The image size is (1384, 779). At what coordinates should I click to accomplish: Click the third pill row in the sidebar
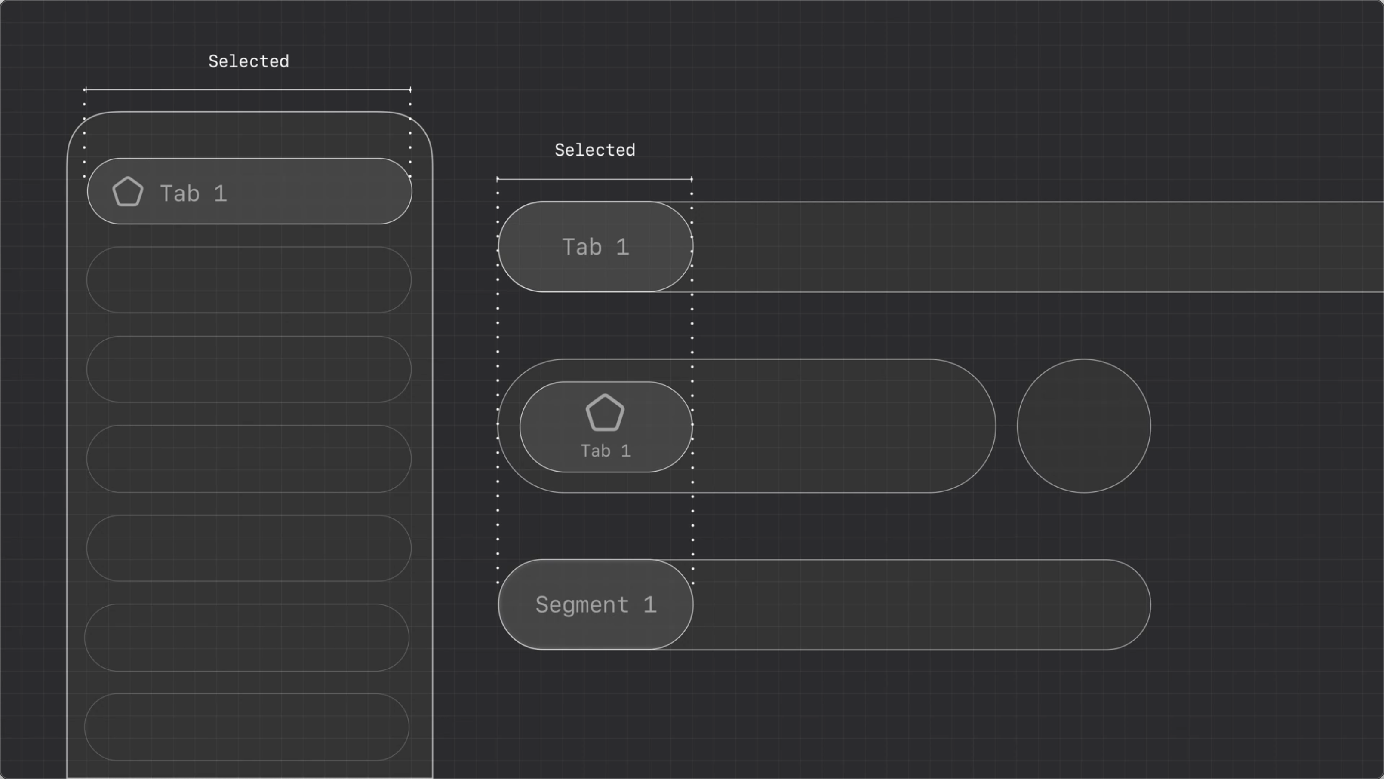[249, 369]
